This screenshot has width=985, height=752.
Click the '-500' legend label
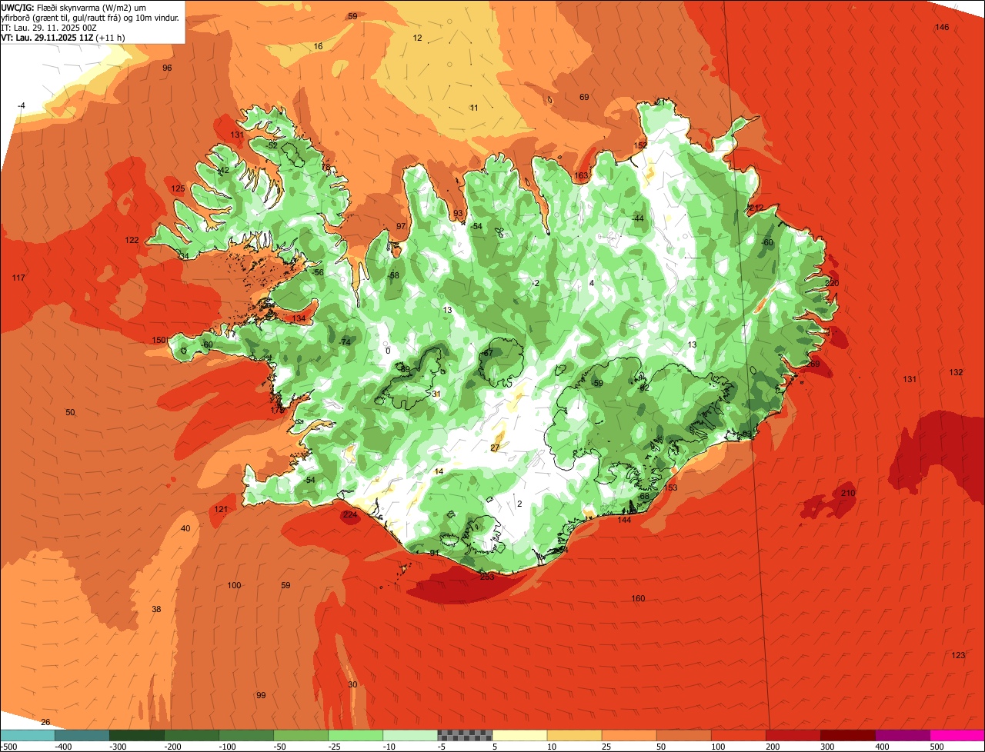click(8, 746)
